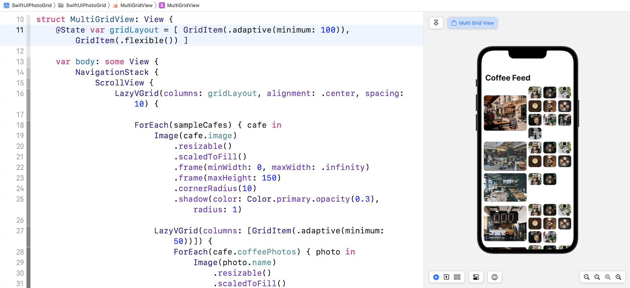Open MultiGridView struct symbol breadcrumb
The height and width of the screenshot is (288, 630).
tap(183, 5)
